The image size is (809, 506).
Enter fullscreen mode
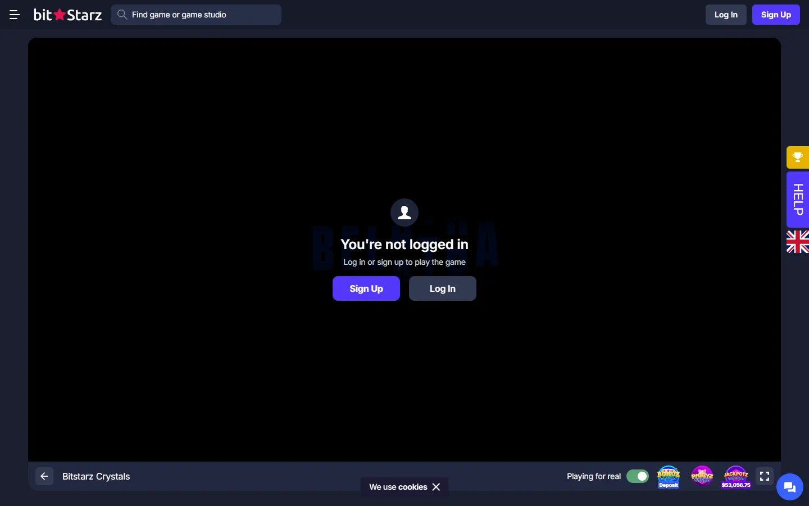765,476
